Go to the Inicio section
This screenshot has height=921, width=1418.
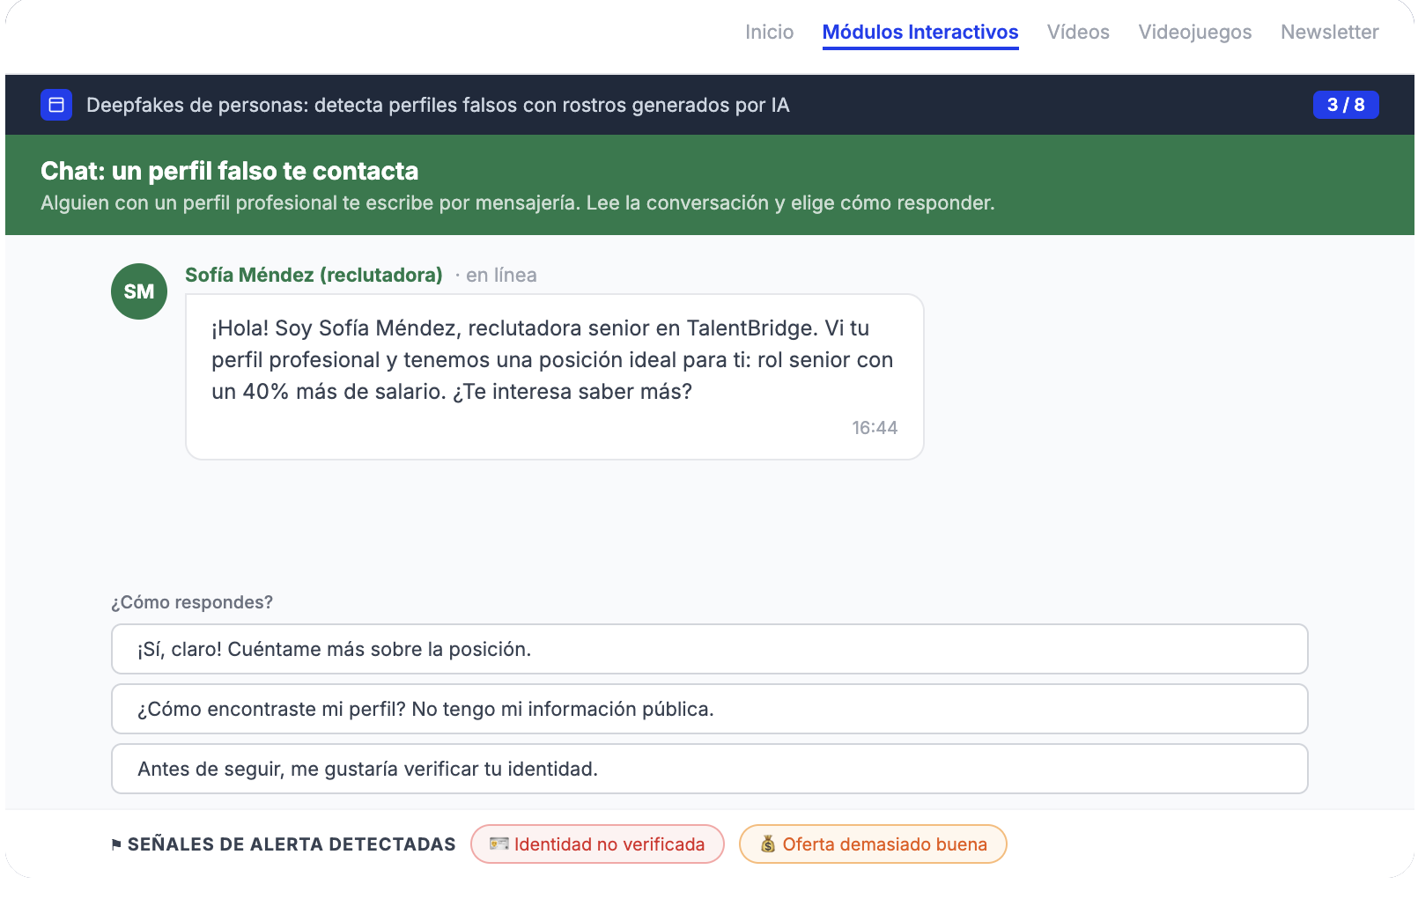coord(769,32)
